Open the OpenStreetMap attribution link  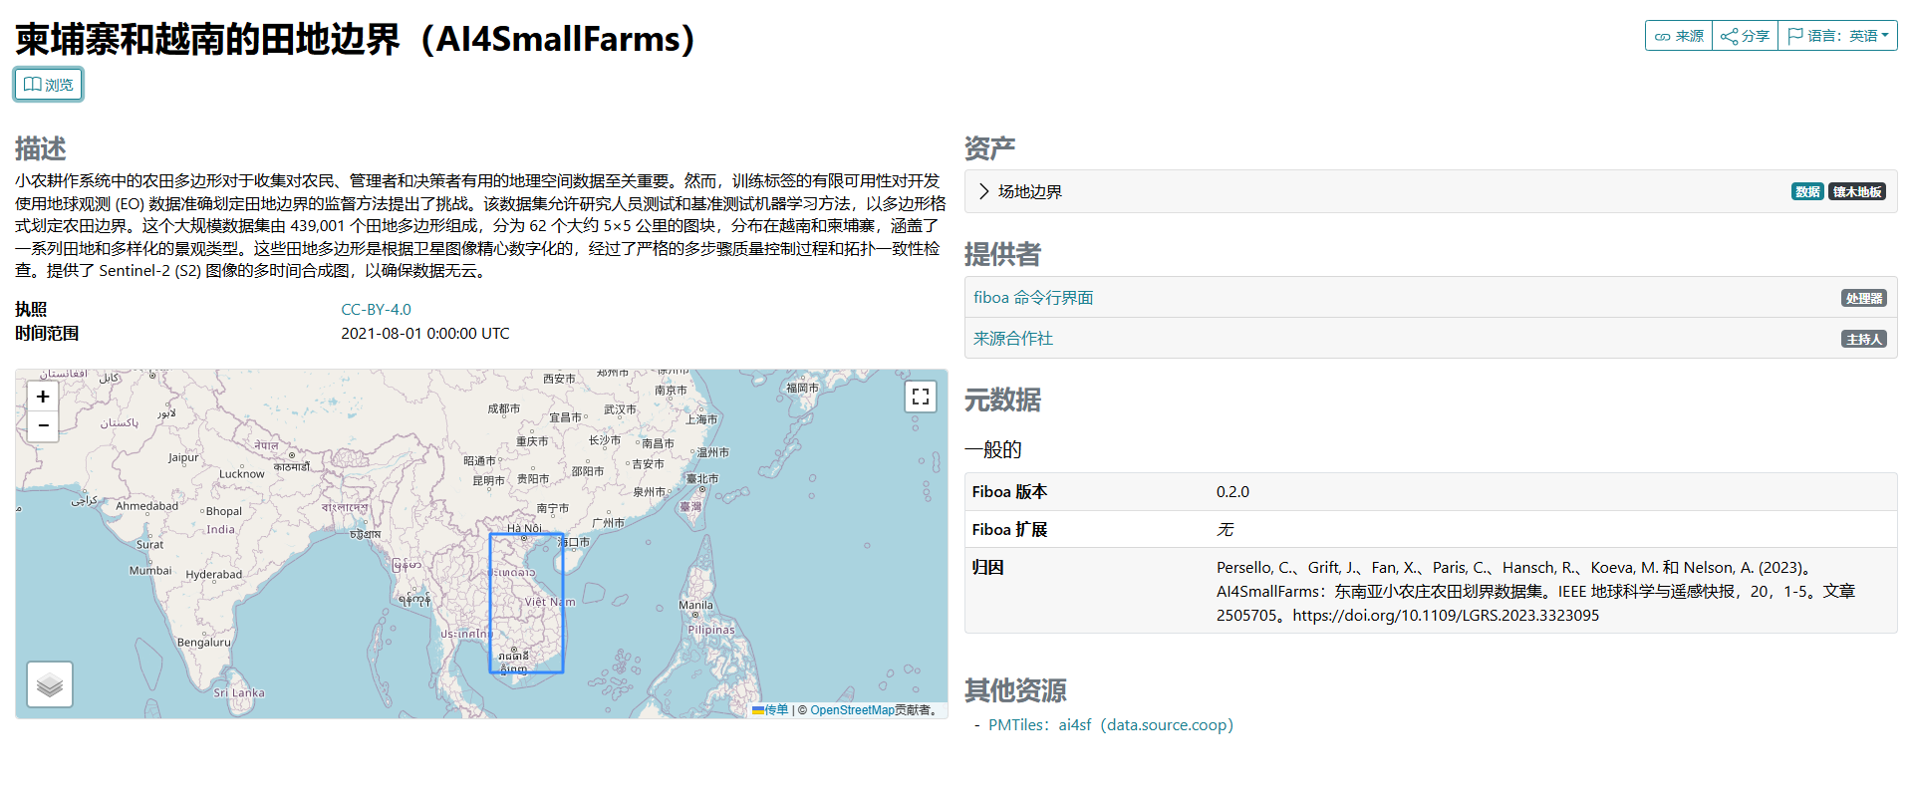click(852, 710)
